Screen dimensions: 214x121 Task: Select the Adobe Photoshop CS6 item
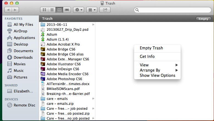click(64, 79)
